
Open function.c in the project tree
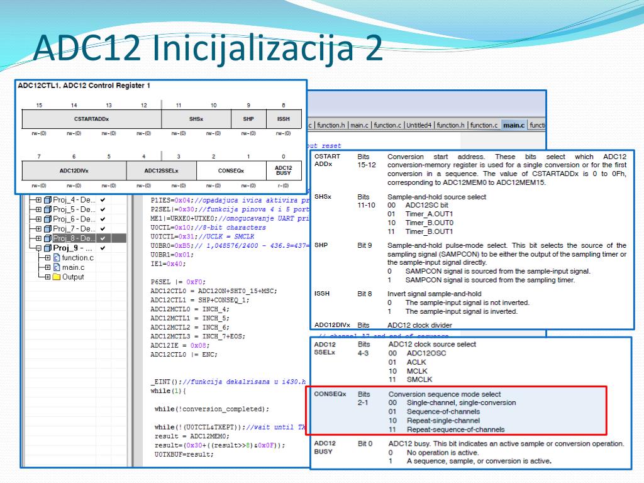click(x=77, y=258)
